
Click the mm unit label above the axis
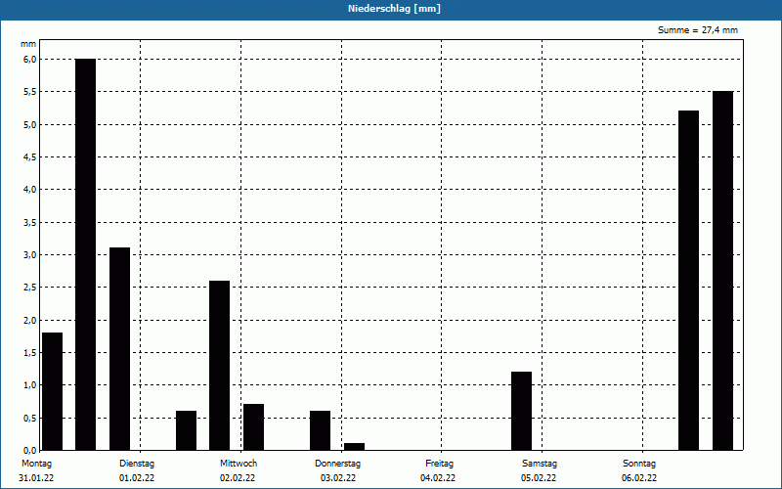click(28, 44)
